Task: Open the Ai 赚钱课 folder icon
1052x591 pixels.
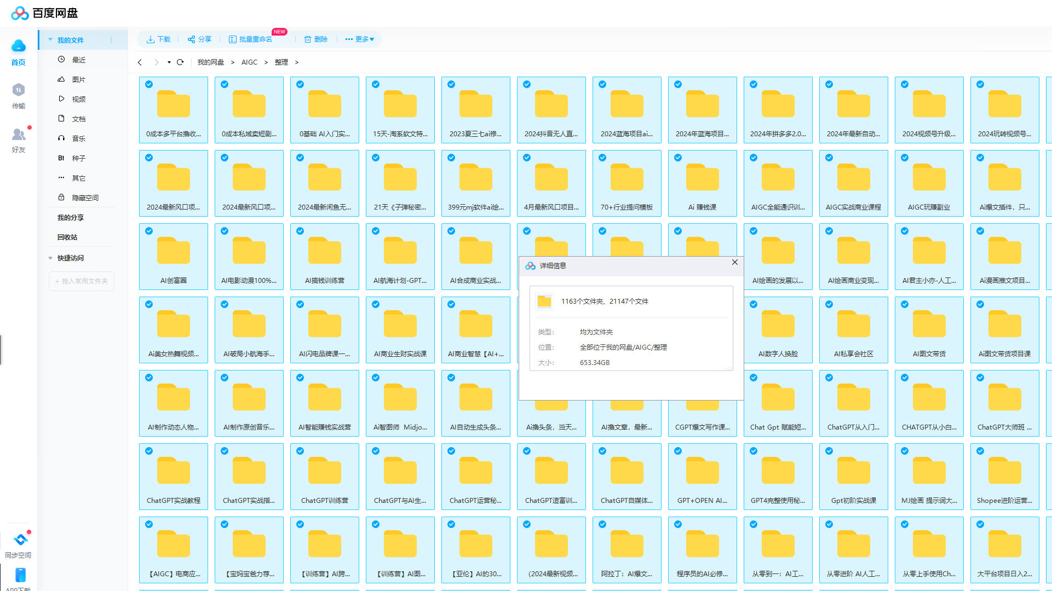Action: point(703,178)
